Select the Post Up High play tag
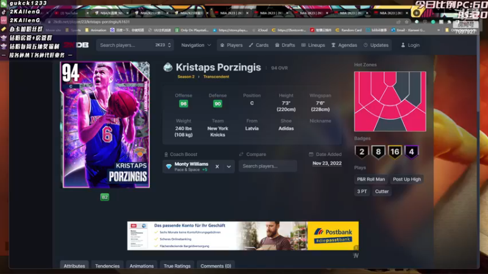This screenshot has width=488, height=274. point(407,179)
